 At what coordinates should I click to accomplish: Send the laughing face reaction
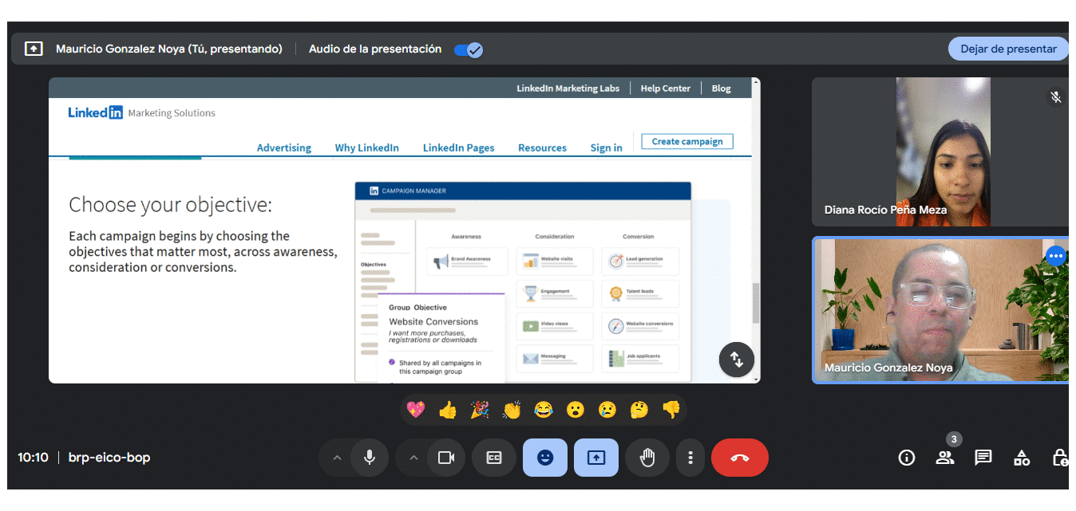[x=544, y=410]
